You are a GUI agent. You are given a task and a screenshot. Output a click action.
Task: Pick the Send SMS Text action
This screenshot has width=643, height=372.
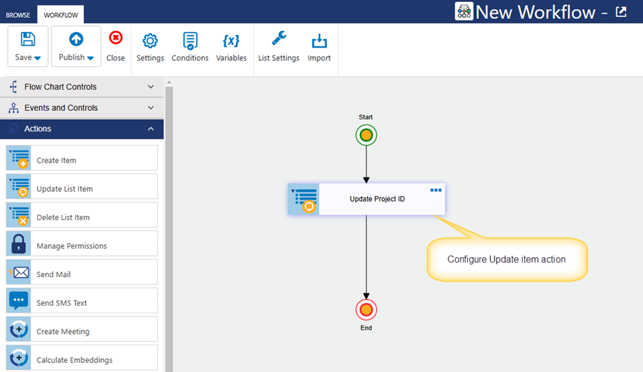point(81,301)
